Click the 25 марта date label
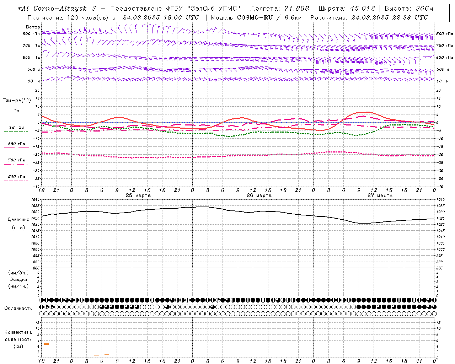 coord(138,196)
